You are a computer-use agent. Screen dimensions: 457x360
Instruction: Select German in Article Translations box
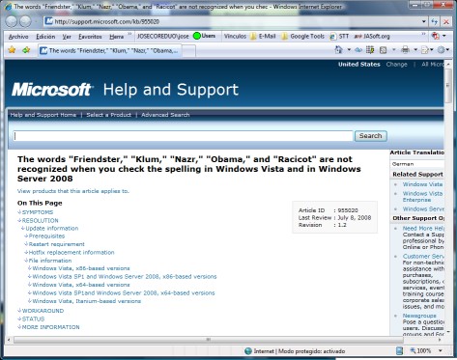point(403,164)
